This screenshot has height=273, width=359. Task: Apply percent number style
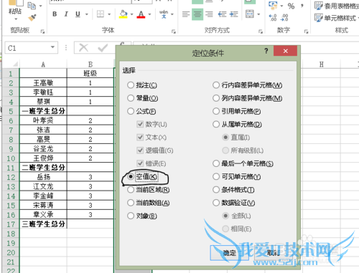point(291,6)
